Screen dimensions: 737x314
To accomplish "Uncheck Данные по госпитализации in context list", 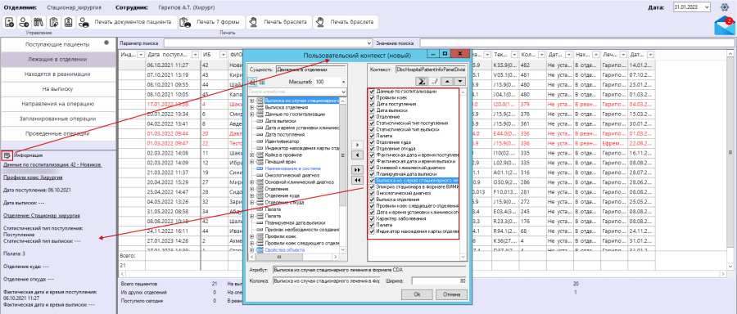I will [373, 91].
